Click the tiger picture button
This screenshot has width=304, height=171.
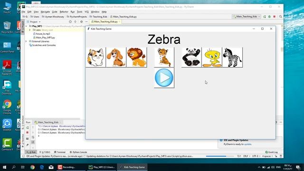[164, 57]
